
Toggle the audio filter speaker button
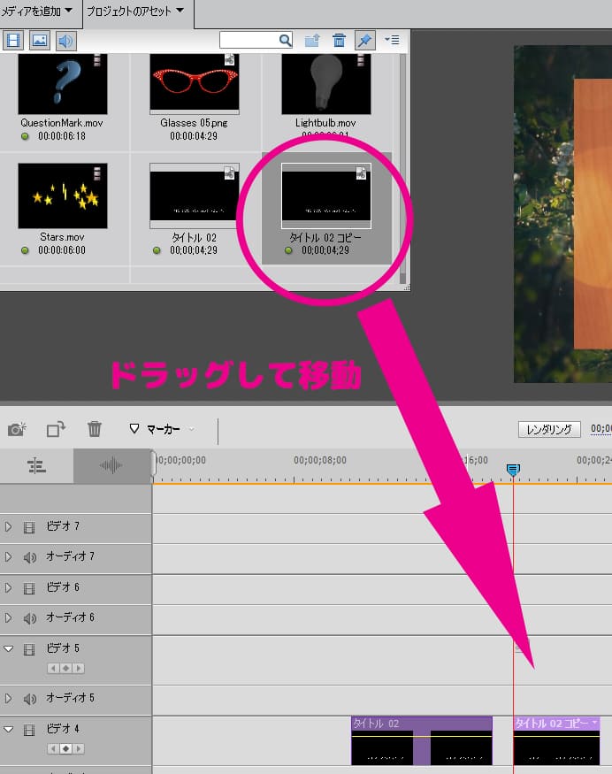(66, 41)
